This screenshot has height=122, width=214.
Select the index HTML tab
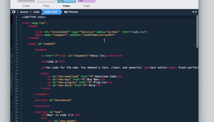click(x=66, y=6)
